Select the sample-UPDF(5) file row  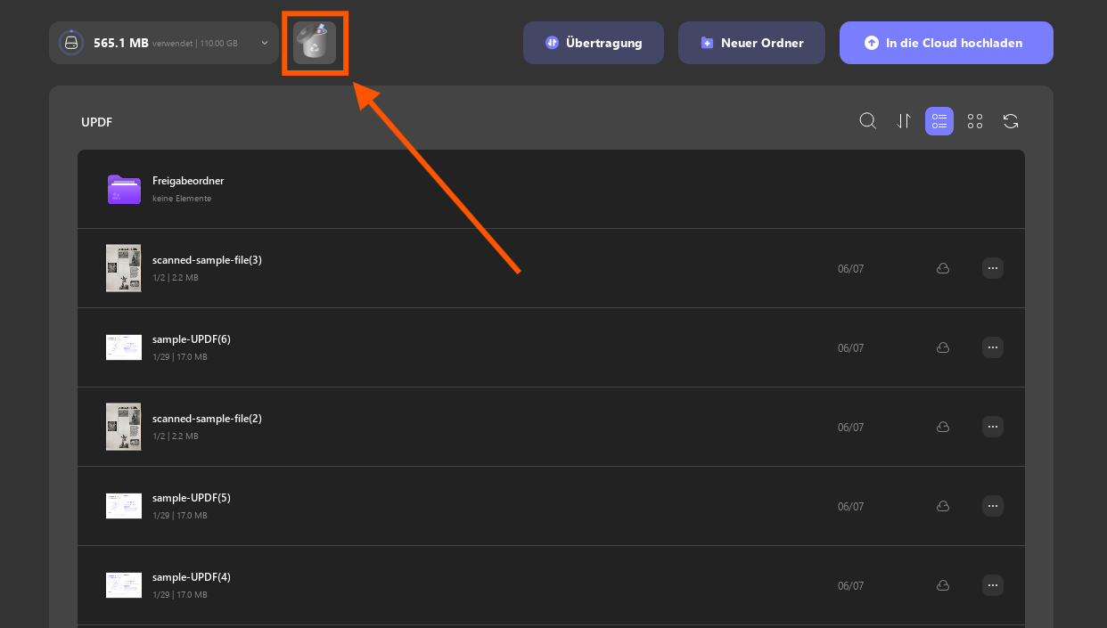[551, 506]
